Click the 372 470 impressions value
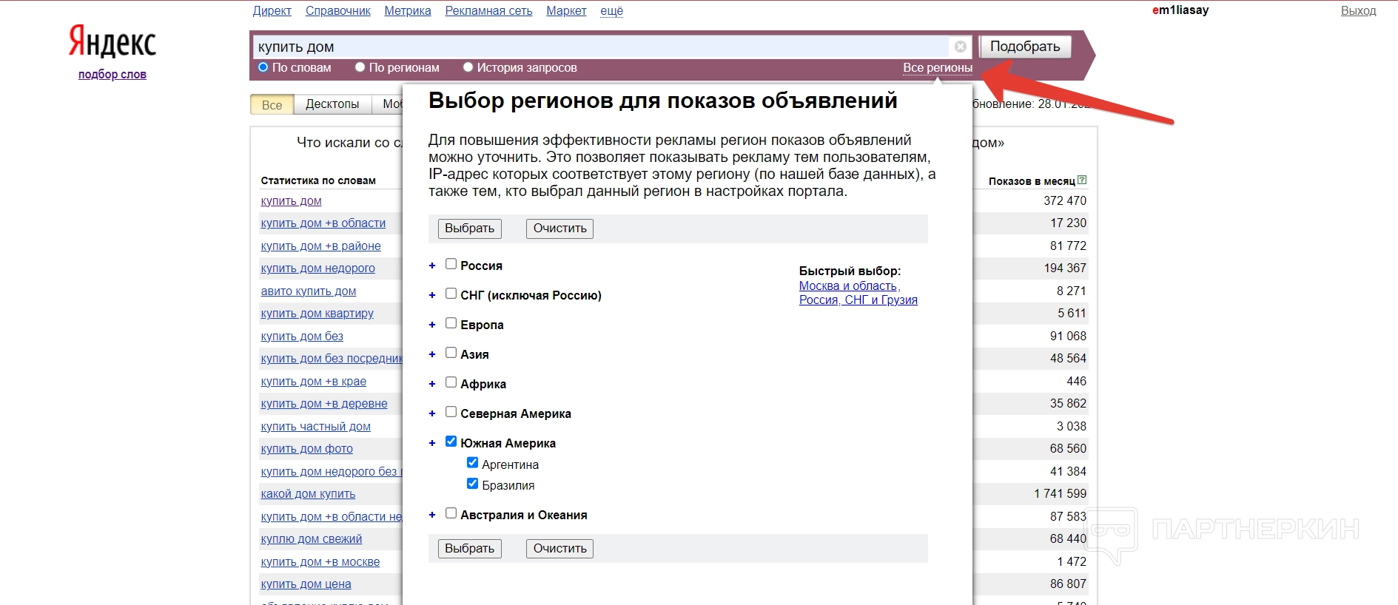Screen dimensions: 1398x605 click(1065, 200)
